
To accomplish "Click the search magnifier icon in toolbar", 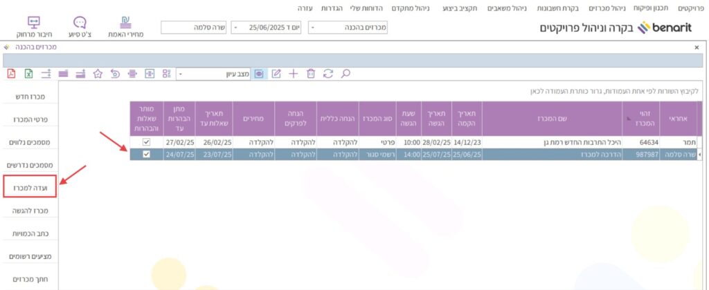I will [345, 73].
